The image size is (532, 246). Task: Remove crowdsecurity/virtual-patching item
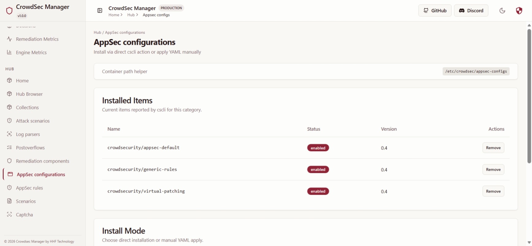pyautogui.click(x=493, y=191)
